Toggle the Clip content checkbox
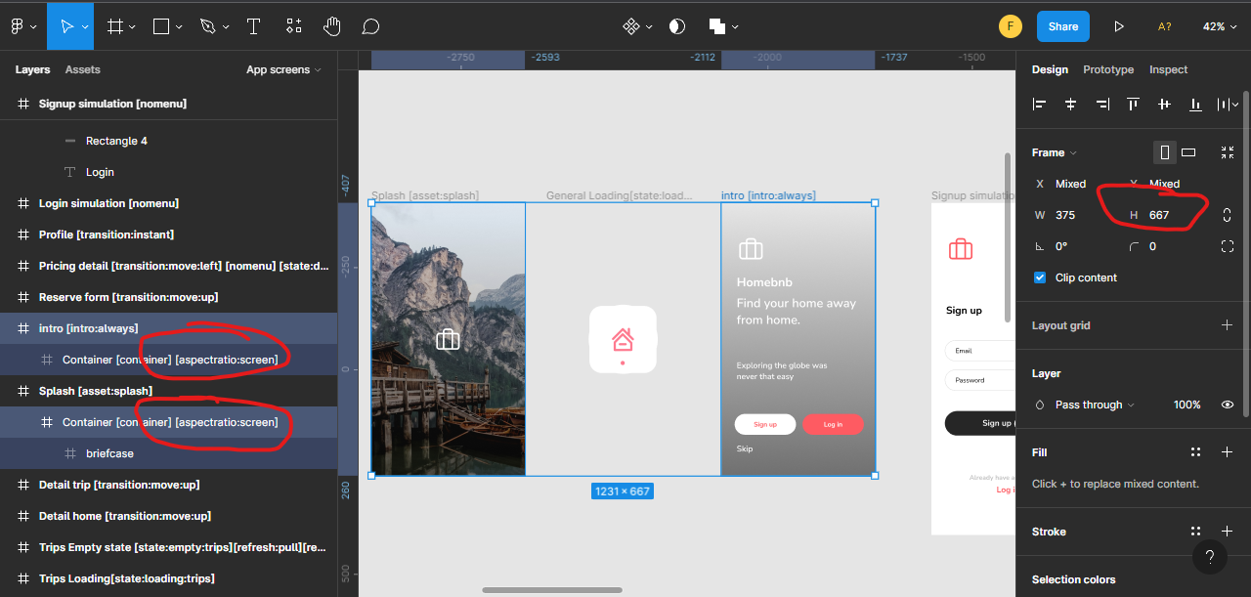1251x597 pixels. coord(1040,277)
